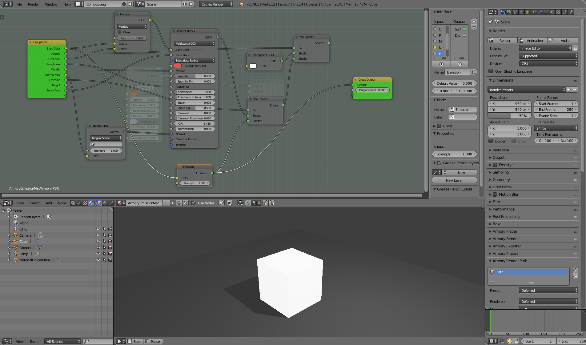Click the New Layer button for Grease Pencil
The height and width of the screenshot is (345, 586).
pos(454,180)
